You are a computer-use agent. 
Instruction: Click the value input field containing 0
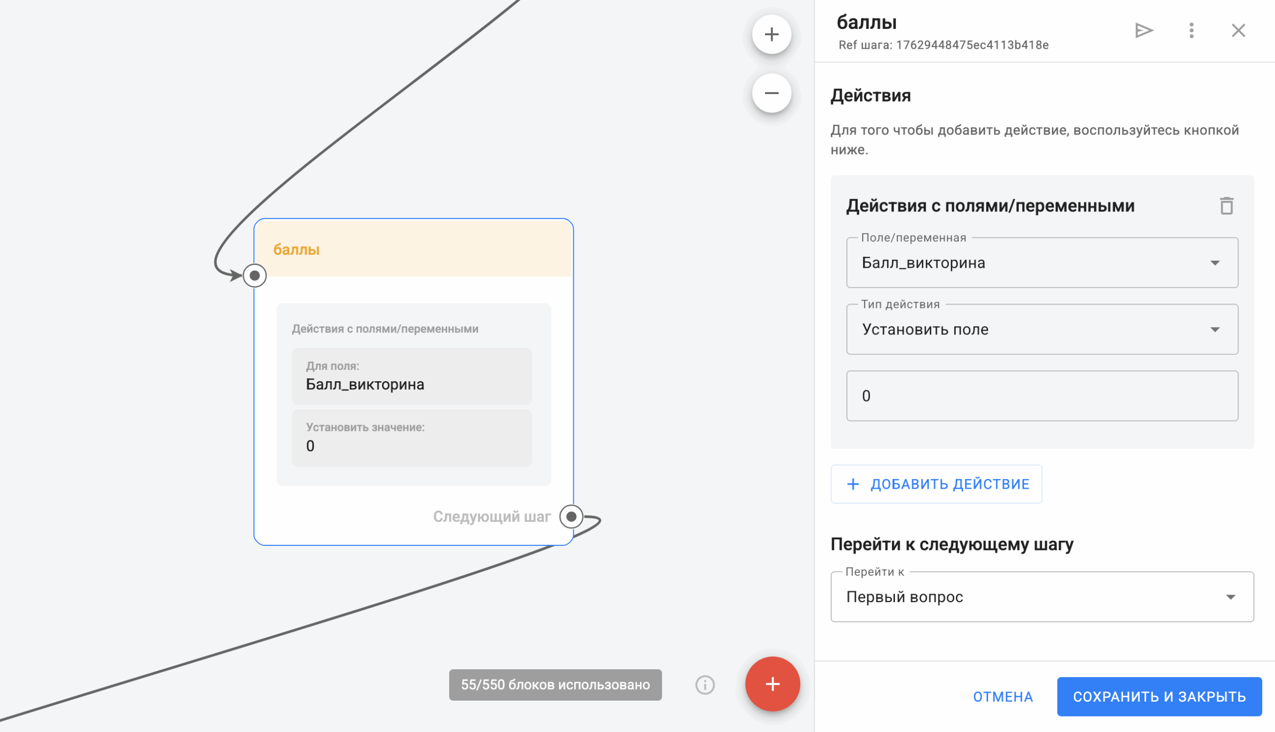click(x=1041, y=396)
